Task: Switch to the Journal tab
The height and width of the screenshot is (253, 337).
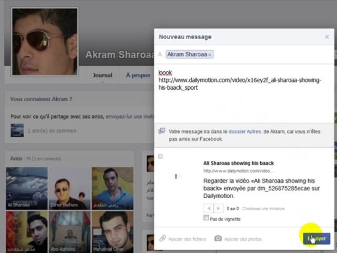Action: click(x=103, y=75)
